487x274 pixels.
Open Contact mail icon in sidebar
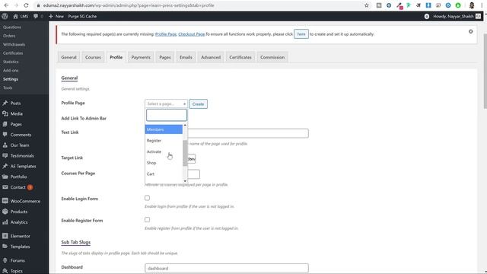(5, 187)
